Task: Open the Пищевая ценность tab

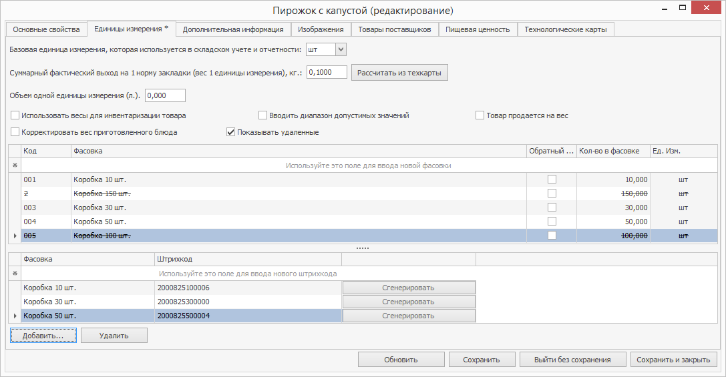Action: point(478,29)
